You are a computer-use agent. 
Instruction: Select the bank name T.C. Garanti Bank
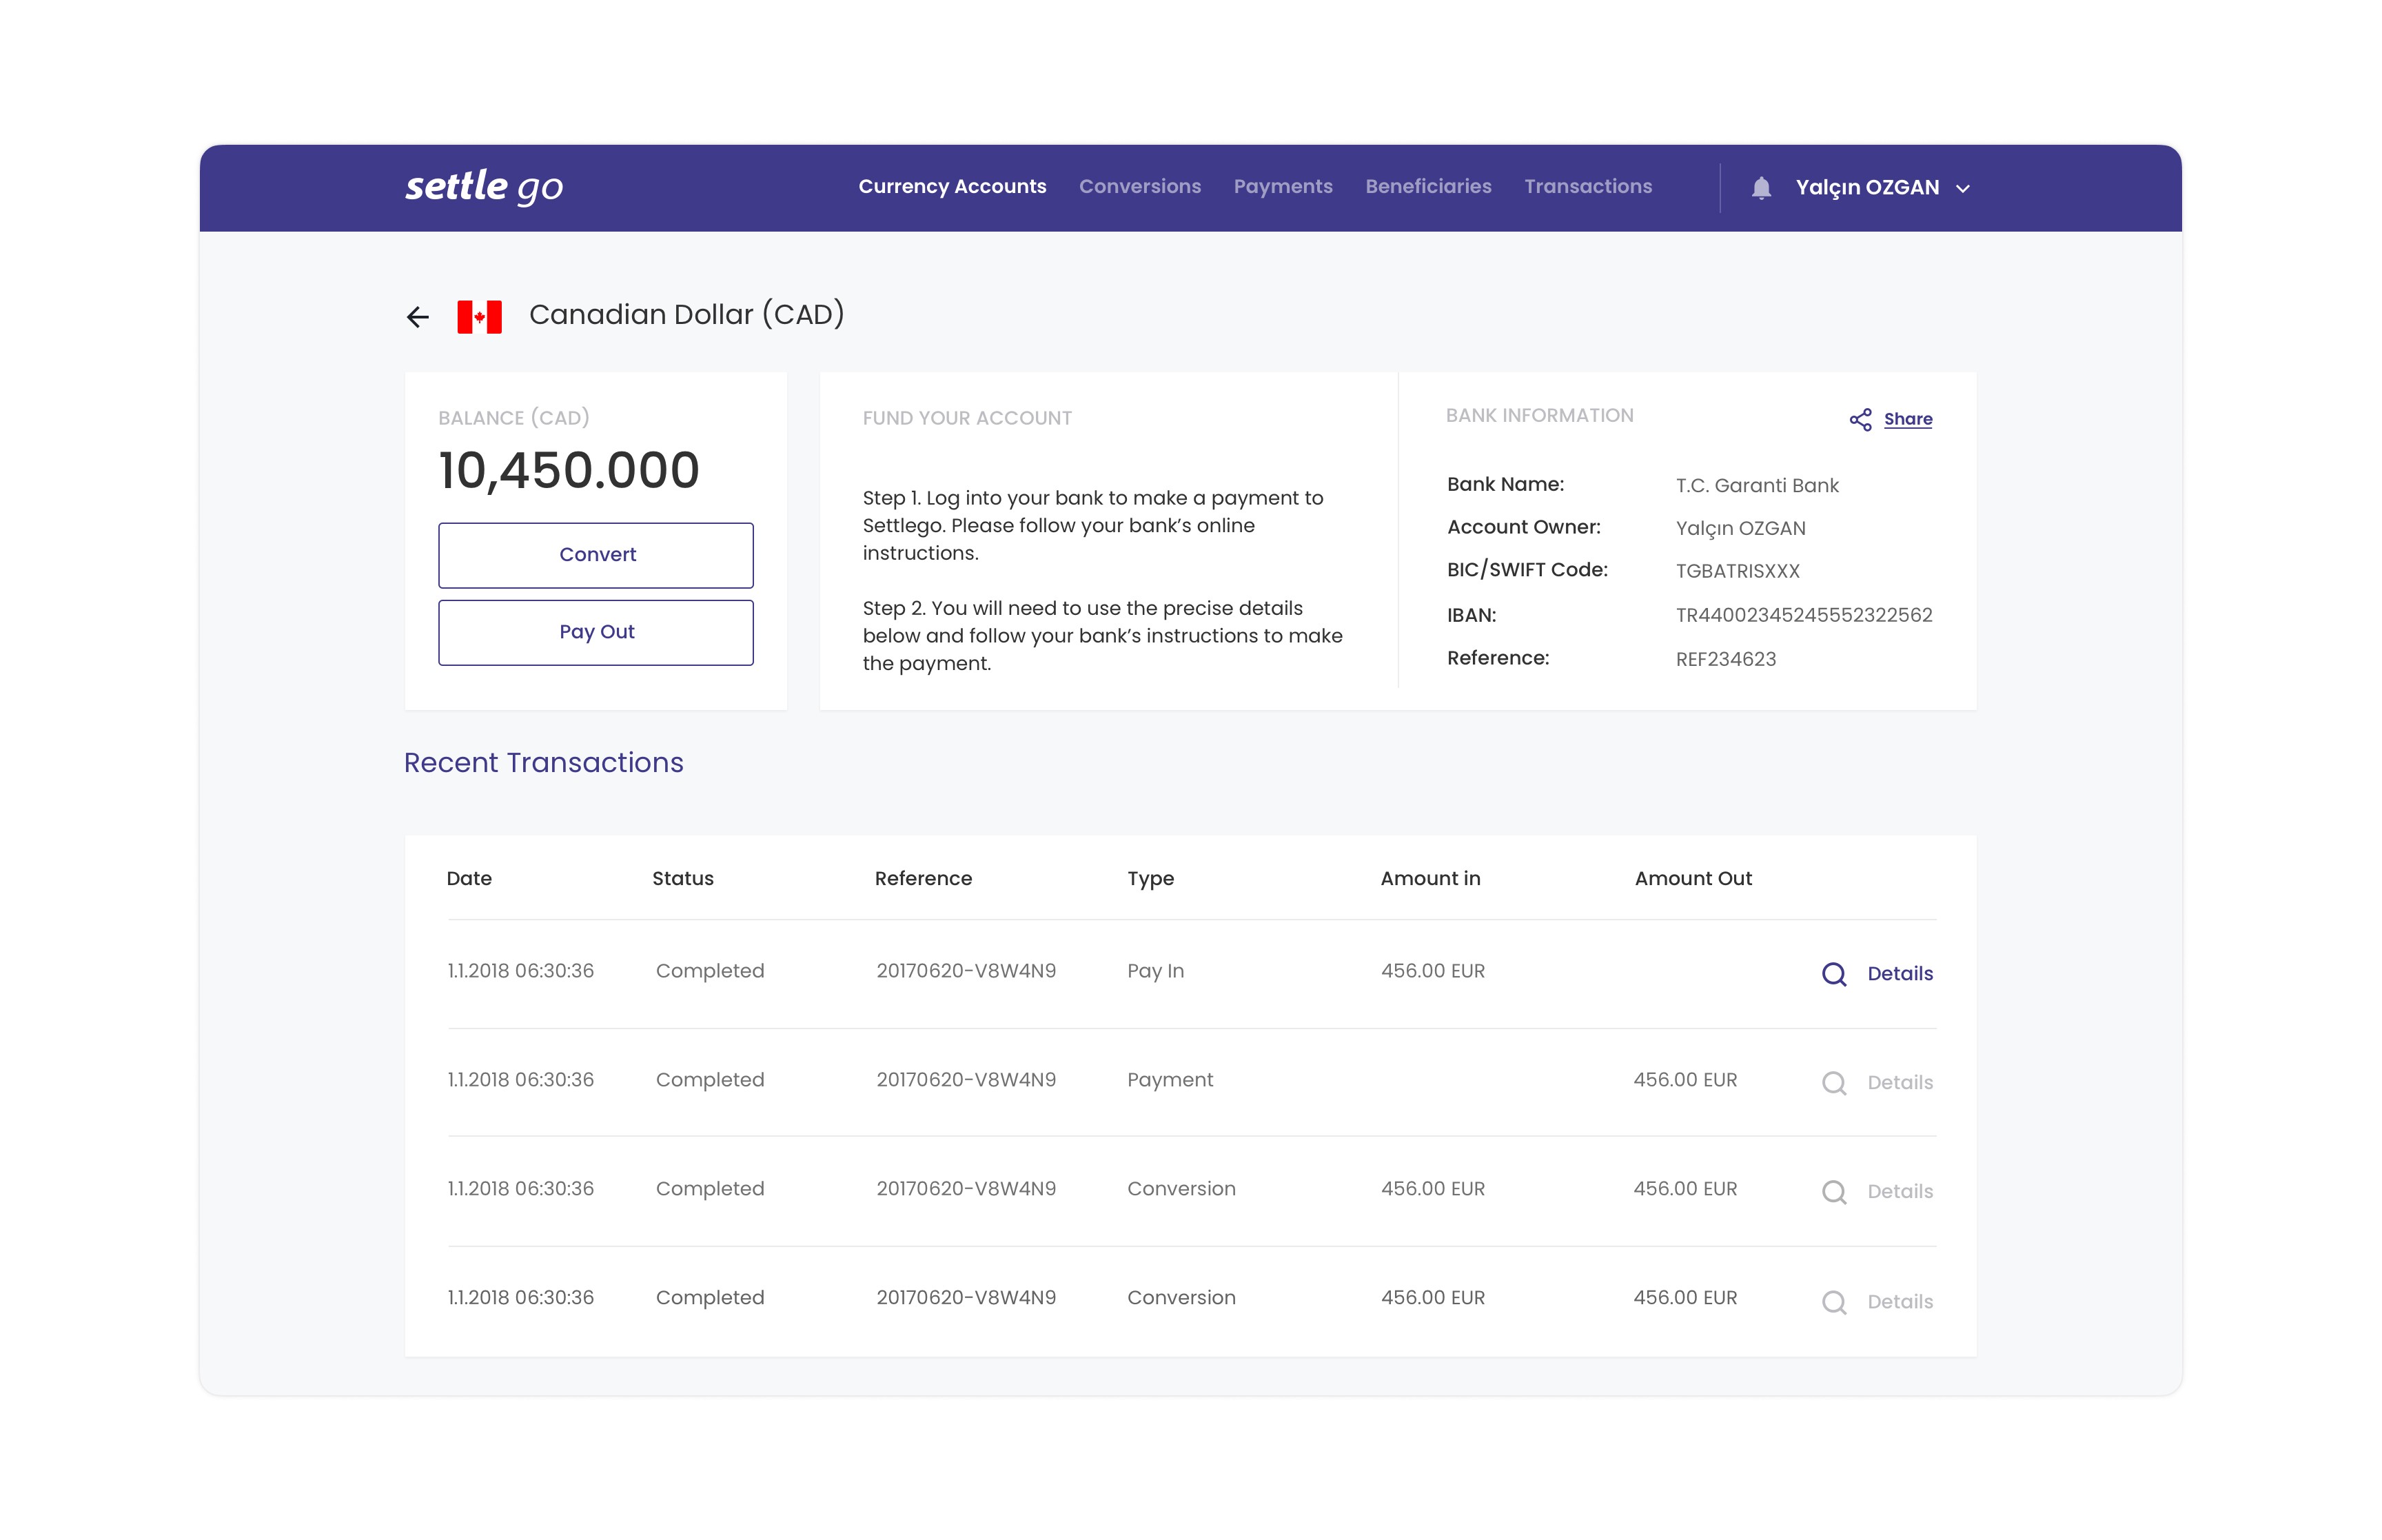click(1756, 486)
